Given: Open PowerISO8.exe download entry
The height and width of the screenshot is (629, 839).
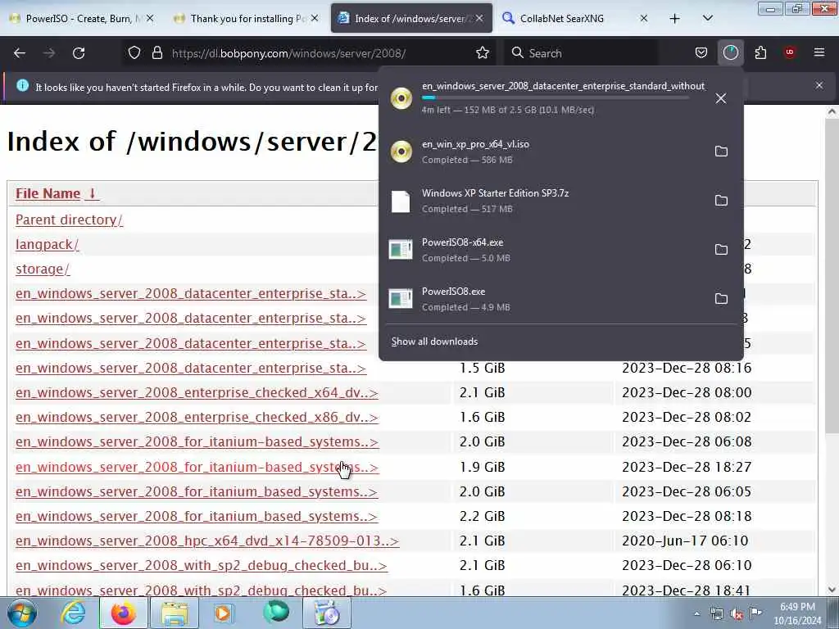Looking at the screenshot, I should 546,299.
